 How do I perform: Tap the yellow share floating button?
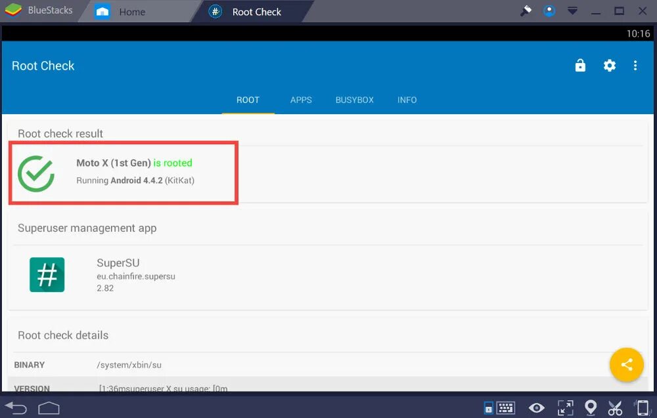coord(626,364)
